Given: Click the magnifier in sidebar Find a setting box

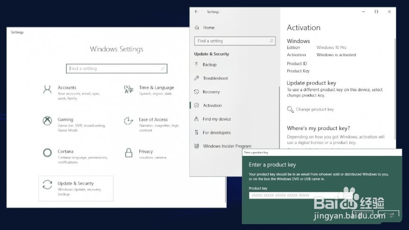Looking at the screenshot, I should (x=271, y=41).
